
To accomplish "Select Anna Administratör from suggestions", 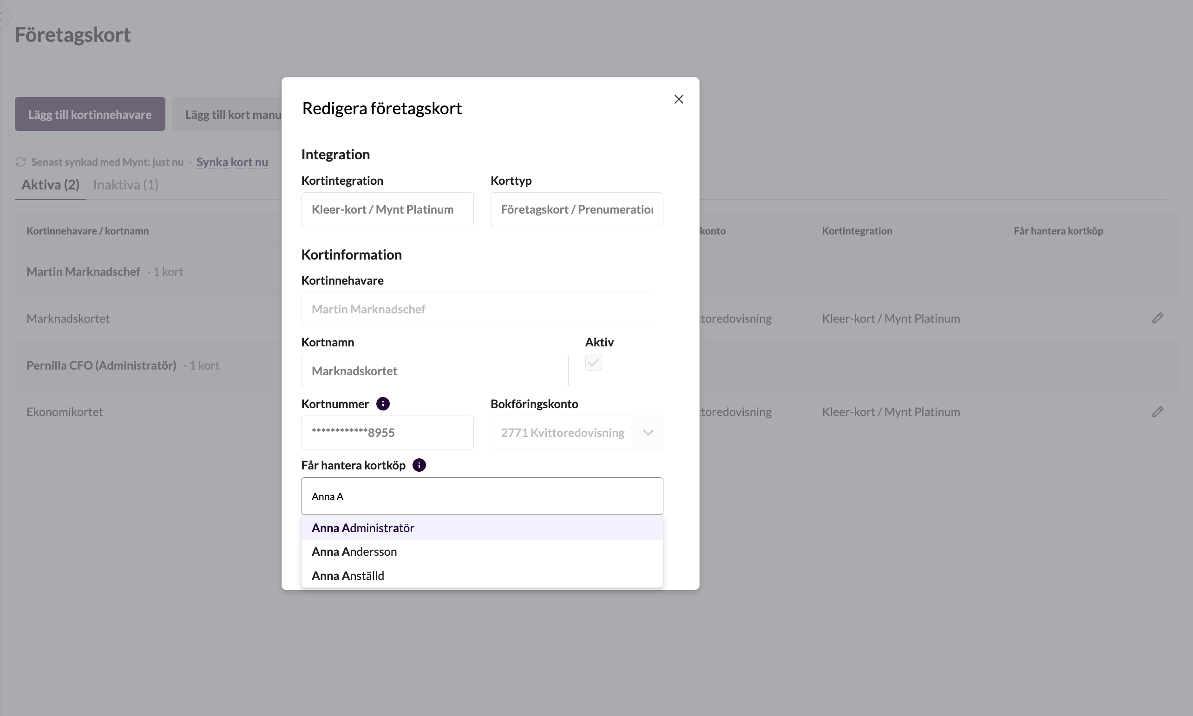I will click(482, 528).
